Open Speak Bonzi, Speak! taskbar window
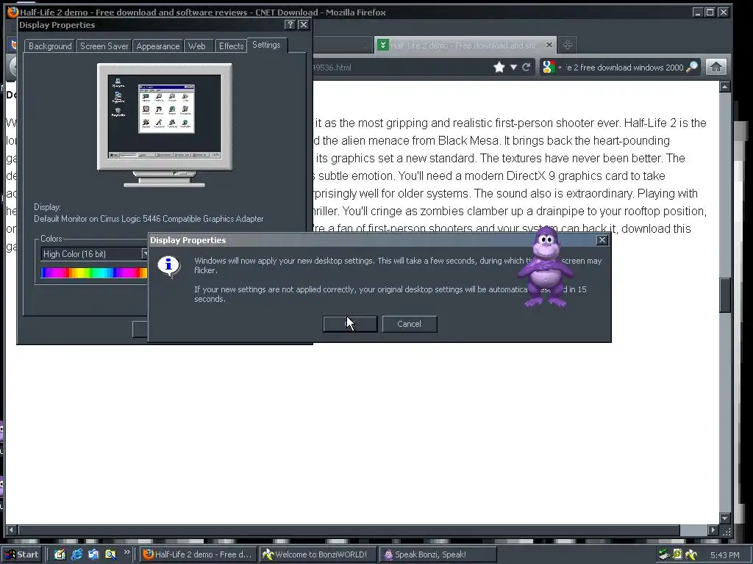 pyautogui.click(x=438, y=554)
